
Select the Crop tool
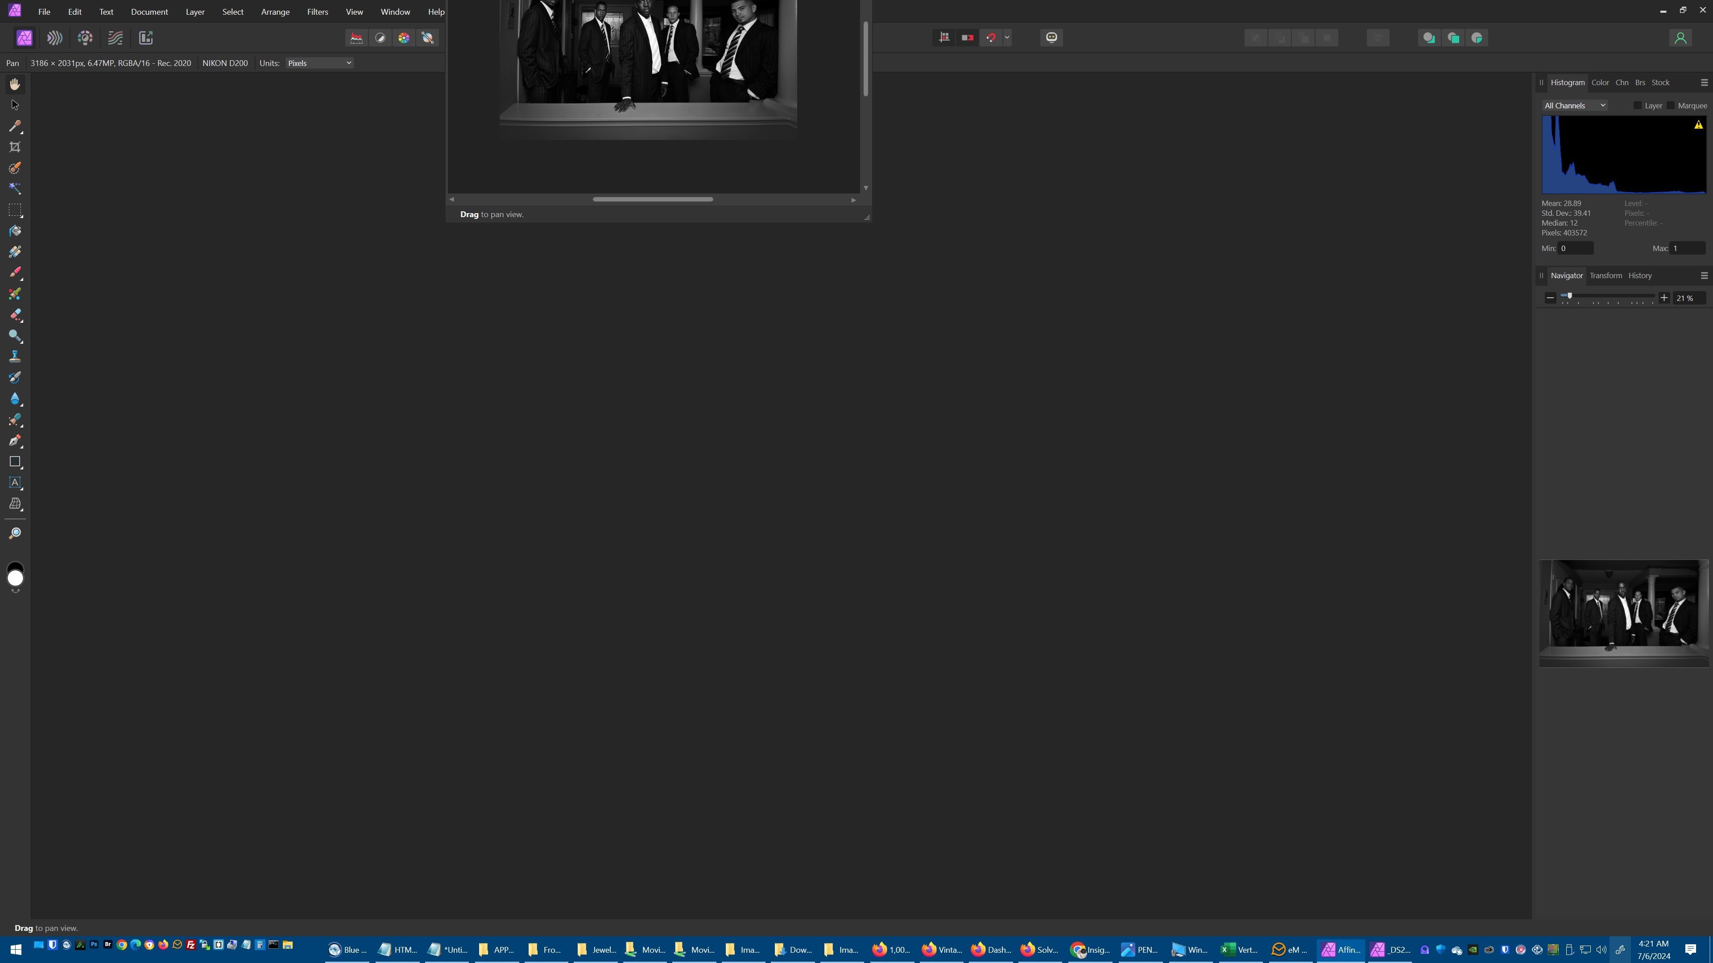pyautogui.click(x=15, y=147)
